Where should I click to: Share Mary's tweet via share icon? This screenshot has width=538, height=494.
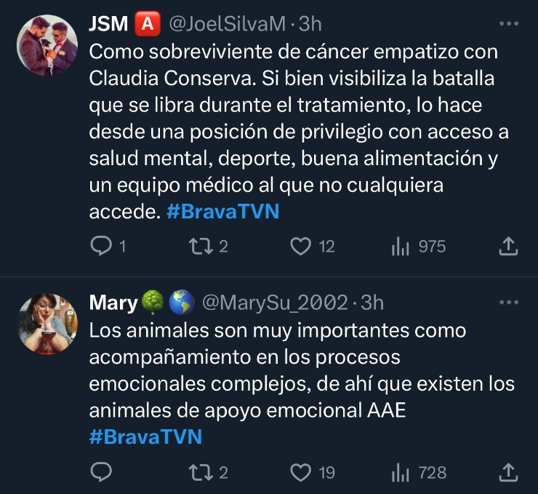508,473
